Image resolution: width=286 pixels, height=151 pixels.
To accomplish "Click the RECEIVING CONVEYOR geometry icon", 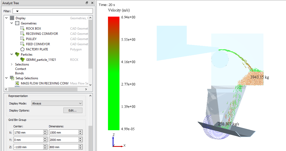I will coord(22,34).
